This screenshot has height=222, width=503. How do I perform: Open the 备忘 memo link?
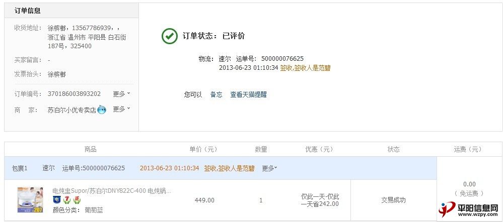coord(216,94)
